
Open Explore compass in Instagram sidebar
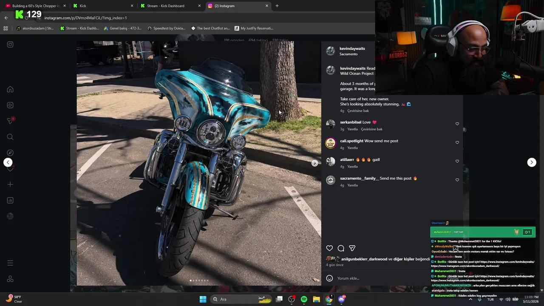(x=10, y=153)
